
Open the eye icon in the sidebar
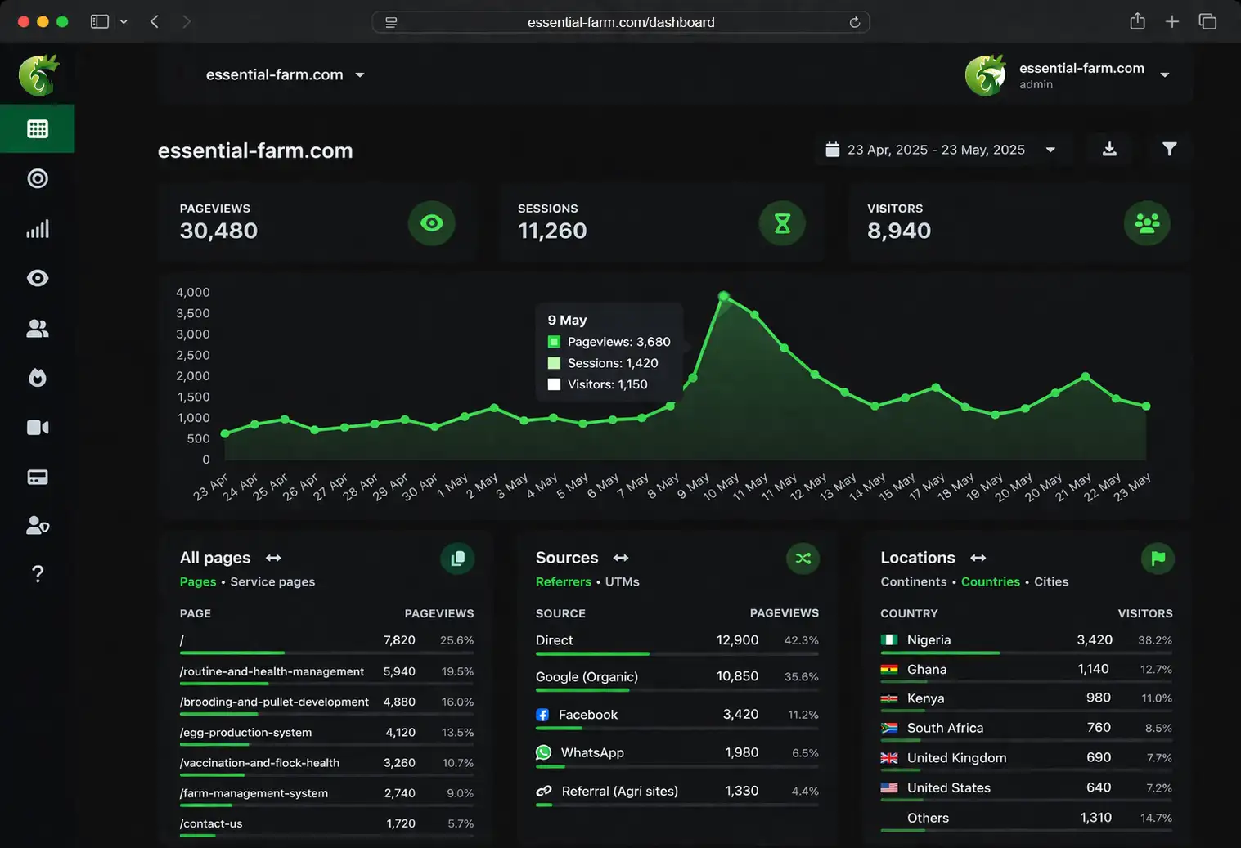point(38,278)
